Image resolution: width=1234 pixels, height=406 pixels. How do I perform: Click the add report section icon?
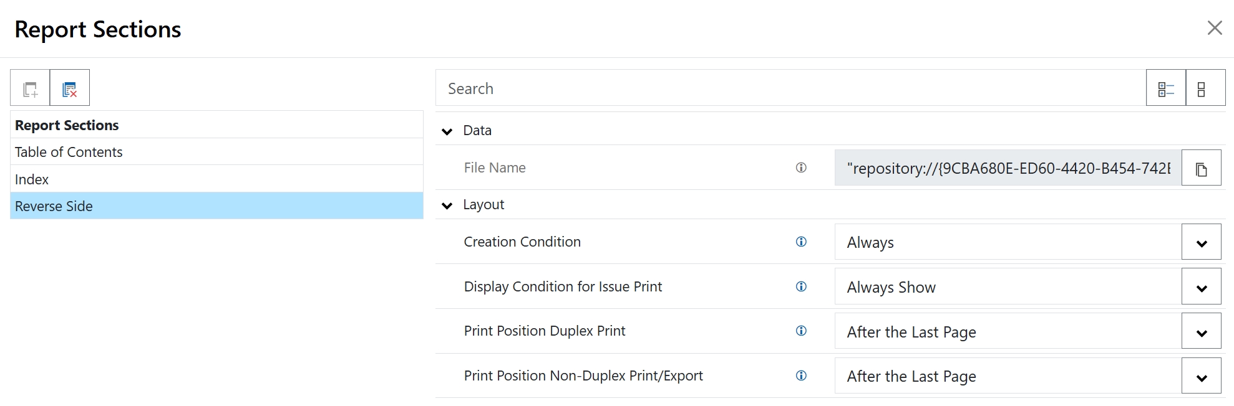click(30, 88)
